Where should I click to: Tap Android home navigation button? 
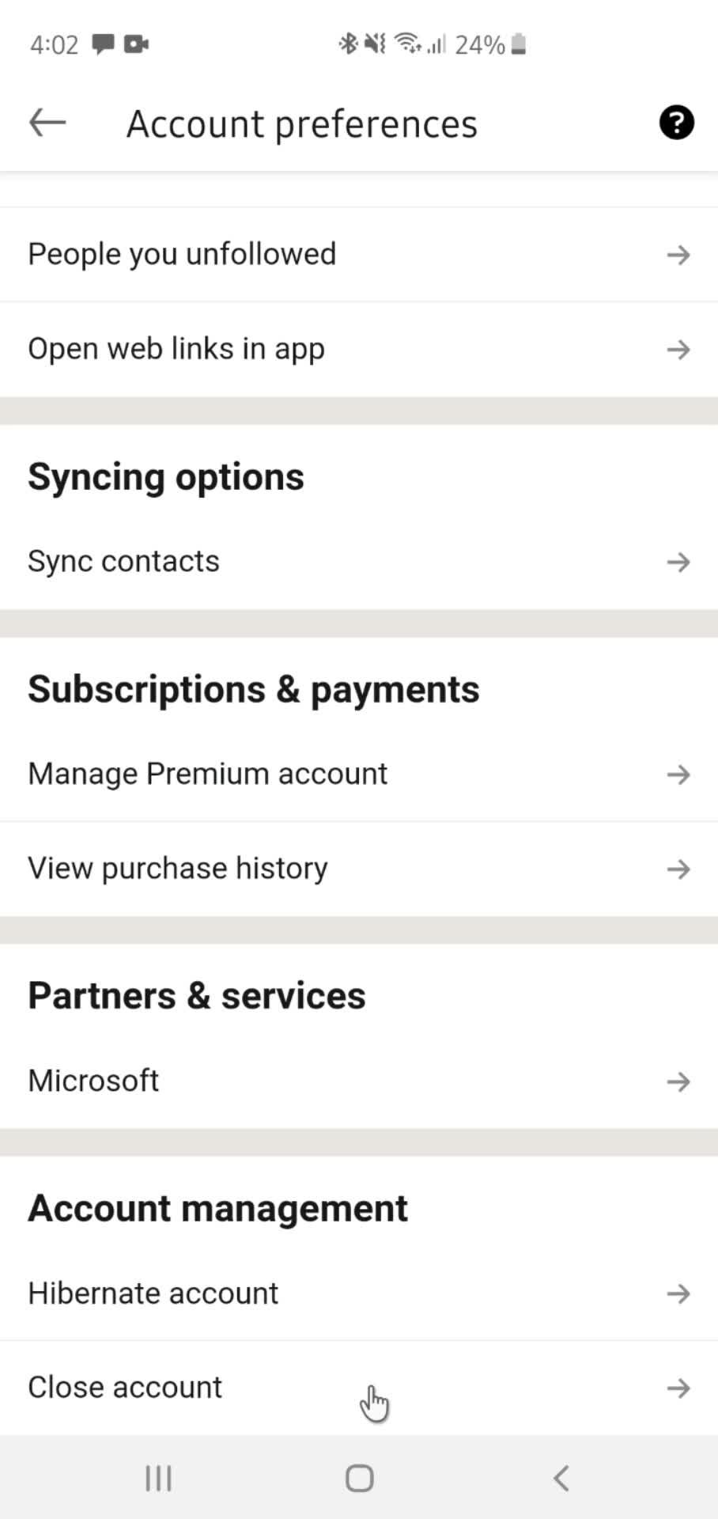[x=360, y=1478]
